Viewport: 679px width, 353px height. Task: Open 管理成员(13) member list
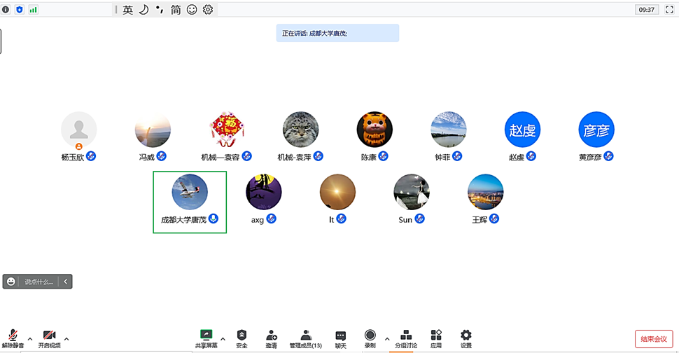pyautogui.click(x=306, y=335)
